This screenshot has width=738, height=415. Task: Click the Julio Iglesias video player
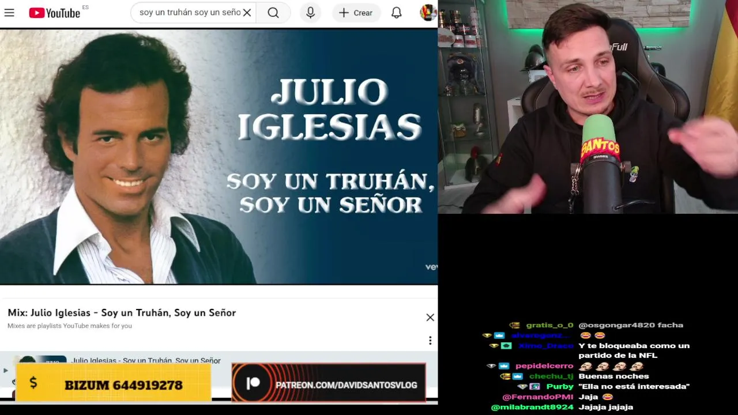point(219,156)
